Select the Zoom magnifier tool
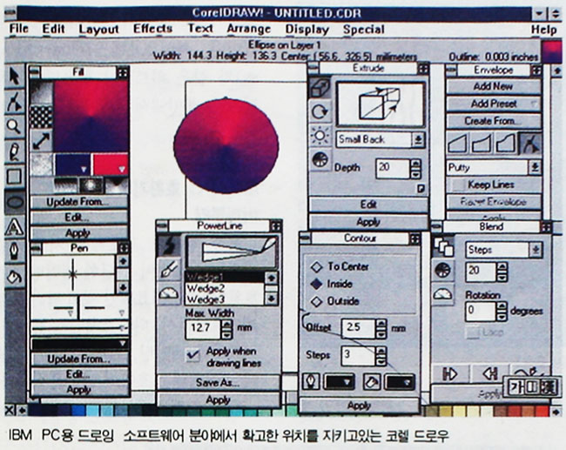The height and width of the screenshot is (450, 566). [15, 126]
